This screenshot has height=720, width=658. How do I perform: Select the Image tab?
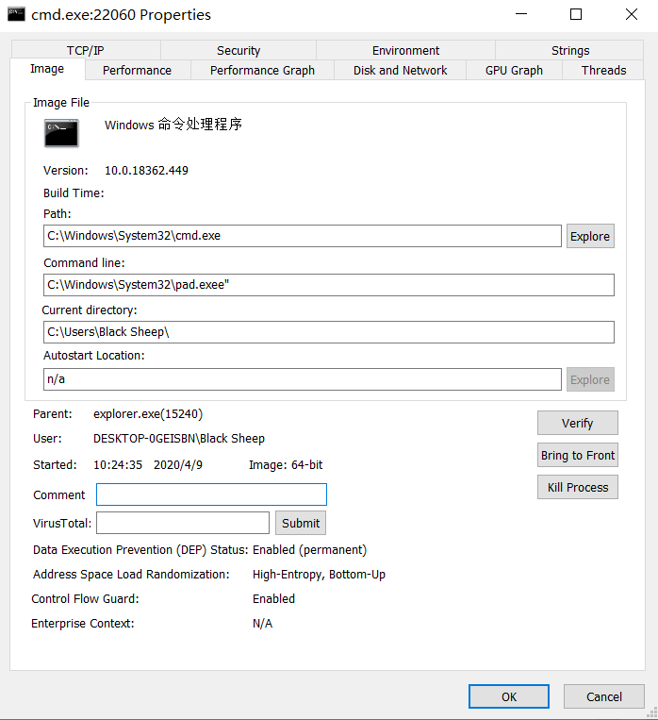click(x=47, y=69)
